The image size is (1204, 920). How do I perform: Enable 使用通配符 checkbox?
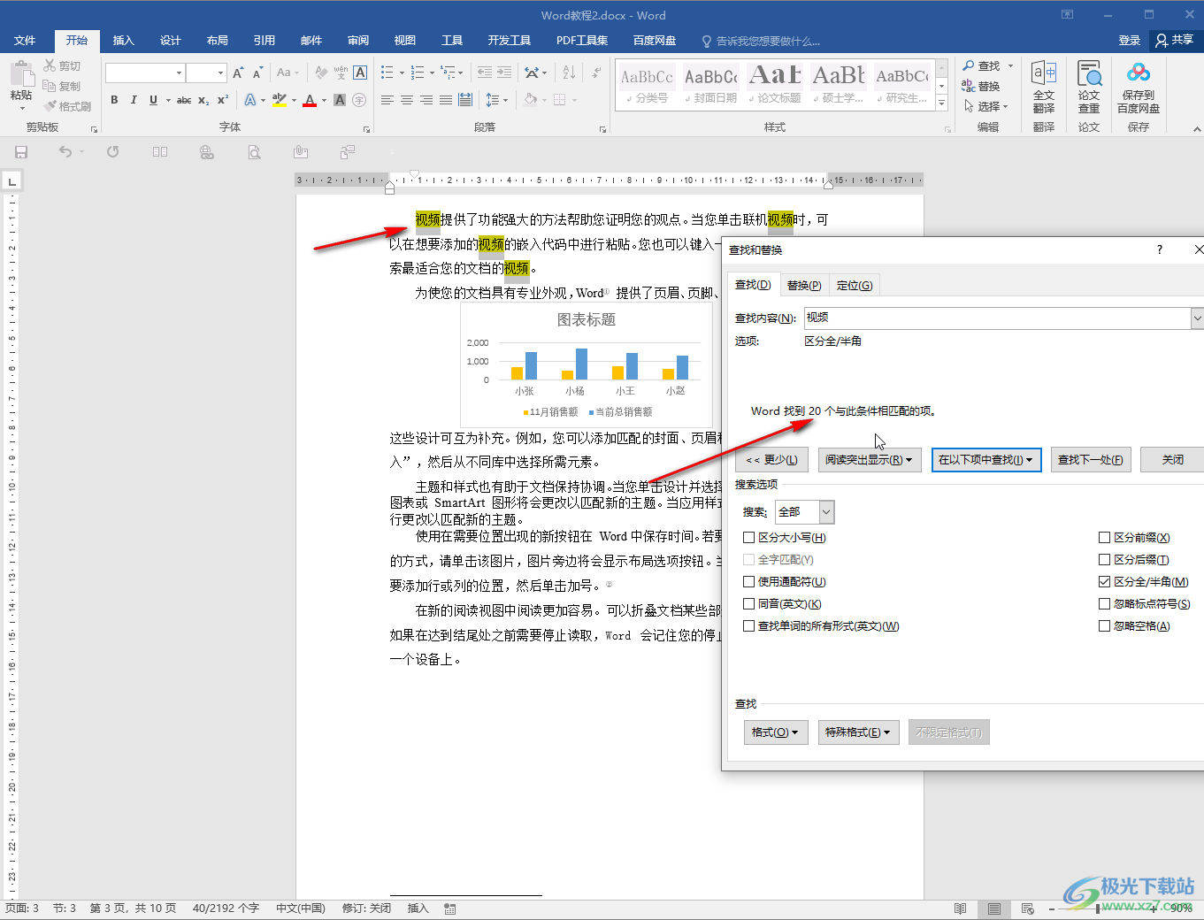(749, 581)
